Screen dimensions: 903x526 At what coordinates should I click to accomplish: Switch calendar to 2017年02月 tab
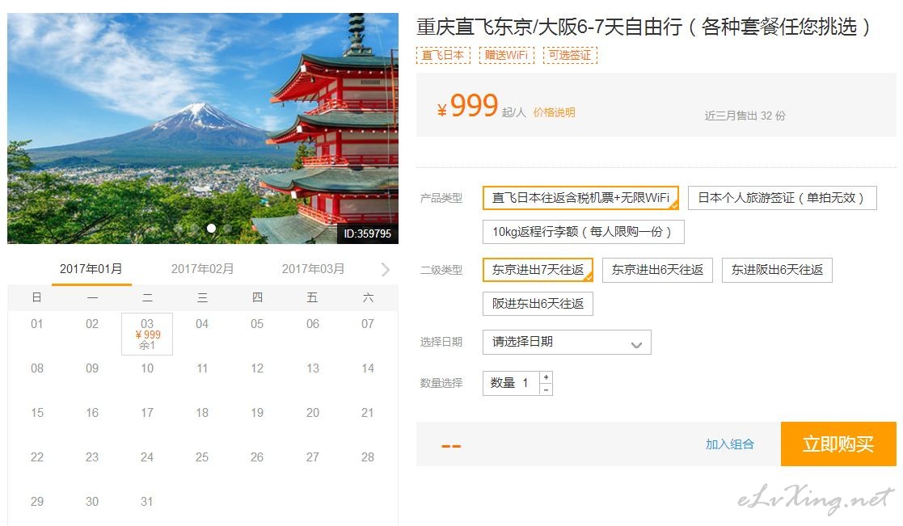(x=202, y=269)
